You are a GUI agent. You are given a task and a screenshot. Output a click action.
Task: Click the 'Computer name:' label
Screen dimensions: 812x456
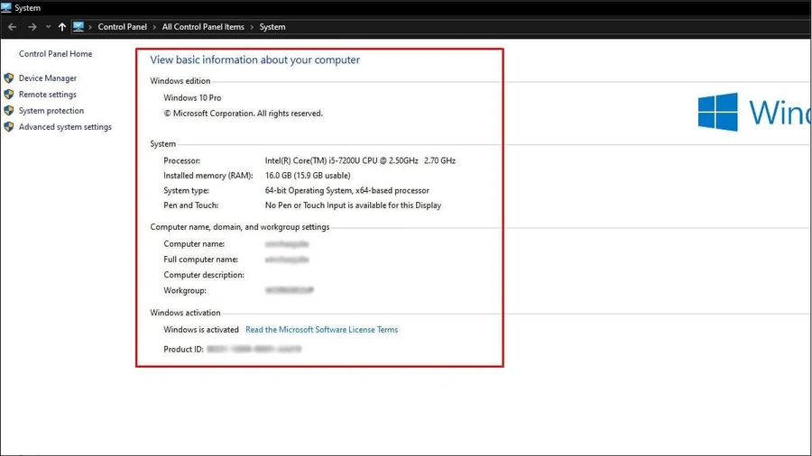coord(194,244)
